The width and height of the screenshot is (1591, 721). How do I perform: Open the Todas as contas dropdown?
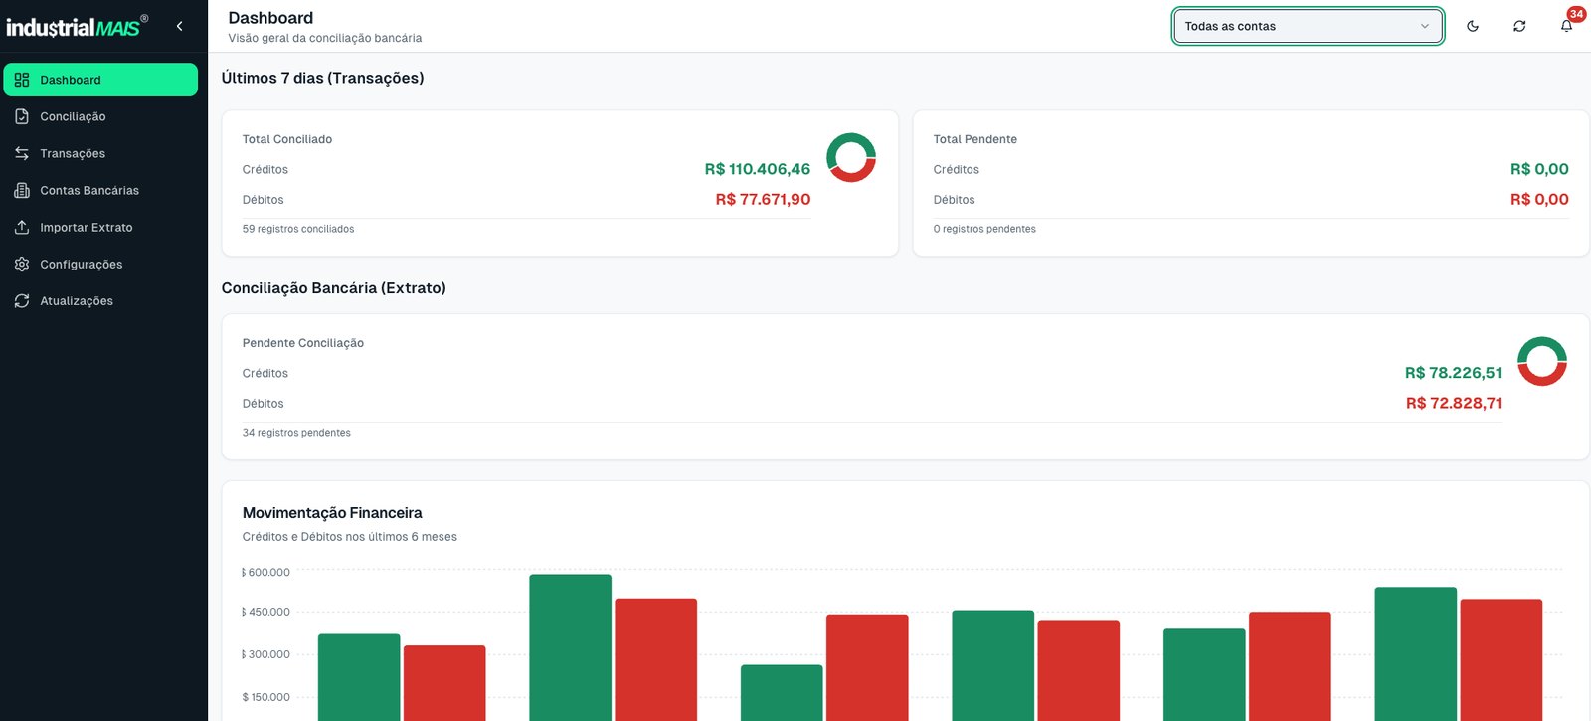[1308, 26]
